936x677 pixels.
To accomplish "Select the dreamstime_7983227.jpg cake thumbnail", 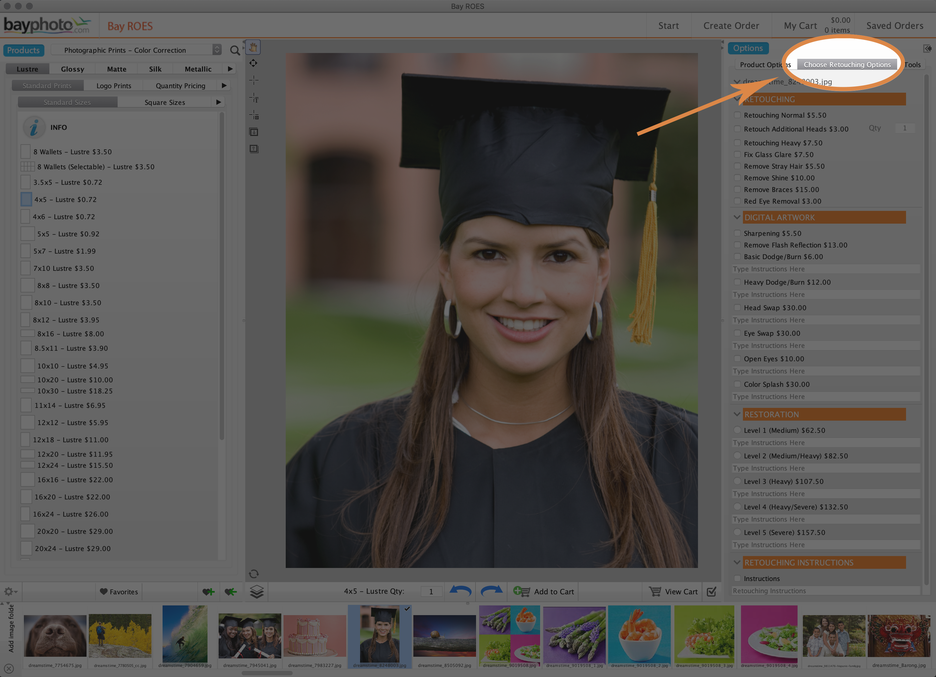I will 315,636.
